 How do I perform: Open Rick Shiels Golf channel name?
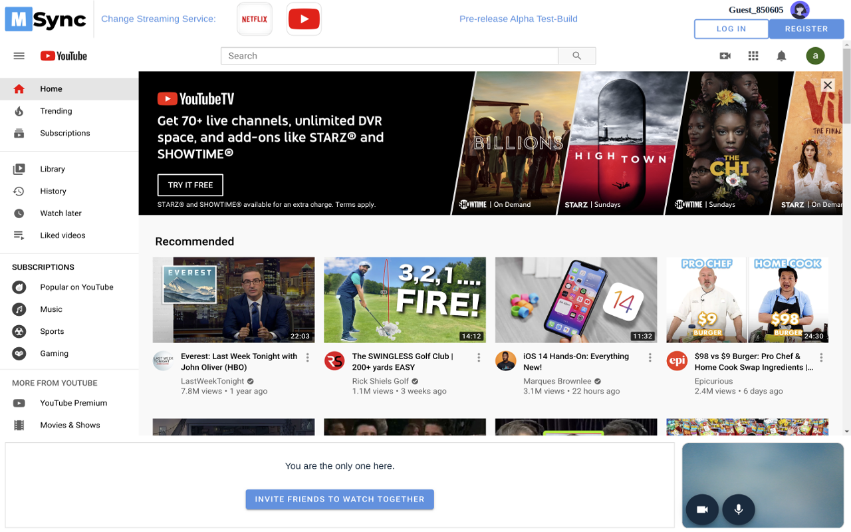[380, 382]
